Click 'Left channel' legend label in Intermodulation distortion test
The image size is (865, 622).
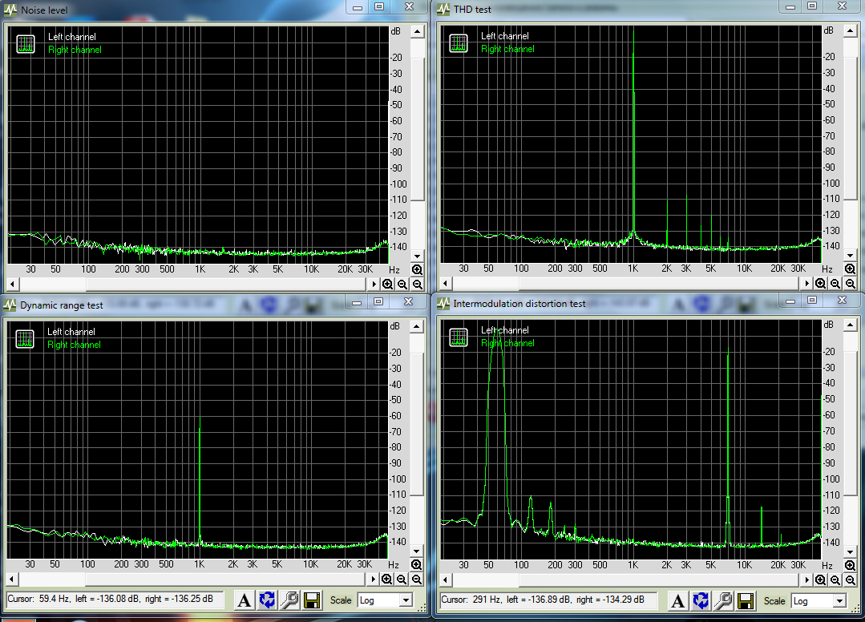pos(505,329)
